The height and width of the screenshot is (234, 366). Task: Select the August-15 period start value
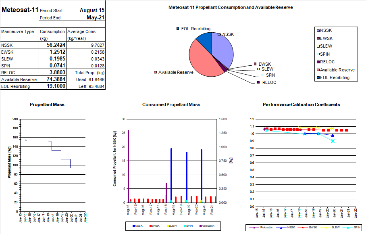(x=92, y=10)
